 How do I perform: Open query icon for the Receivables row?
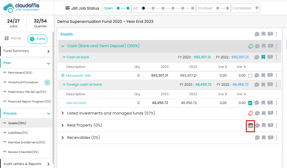270,138
